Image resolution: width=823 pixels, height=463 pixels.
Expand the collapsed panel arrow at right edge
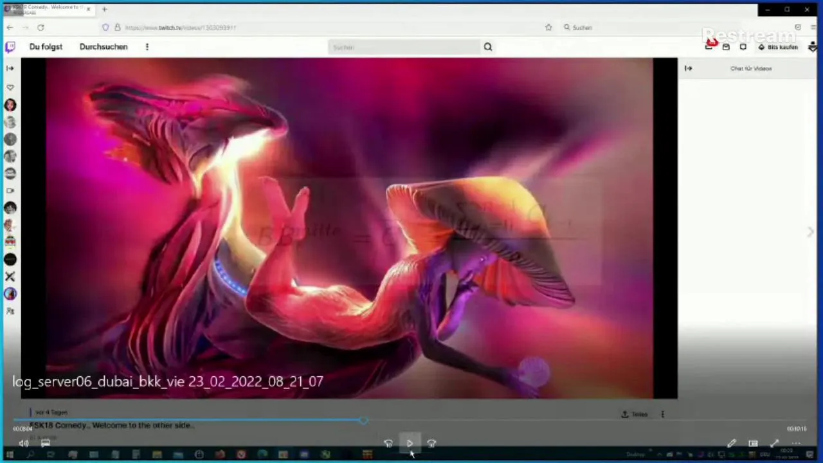pyautogui.click(x=810, y=232)
